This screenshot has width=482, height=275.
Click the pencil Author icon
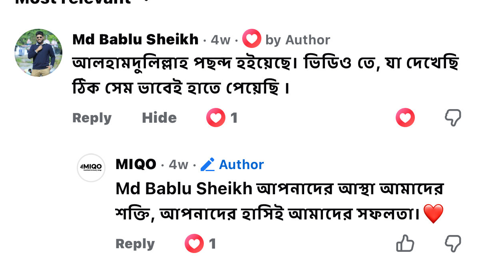(x=207, y=164)
